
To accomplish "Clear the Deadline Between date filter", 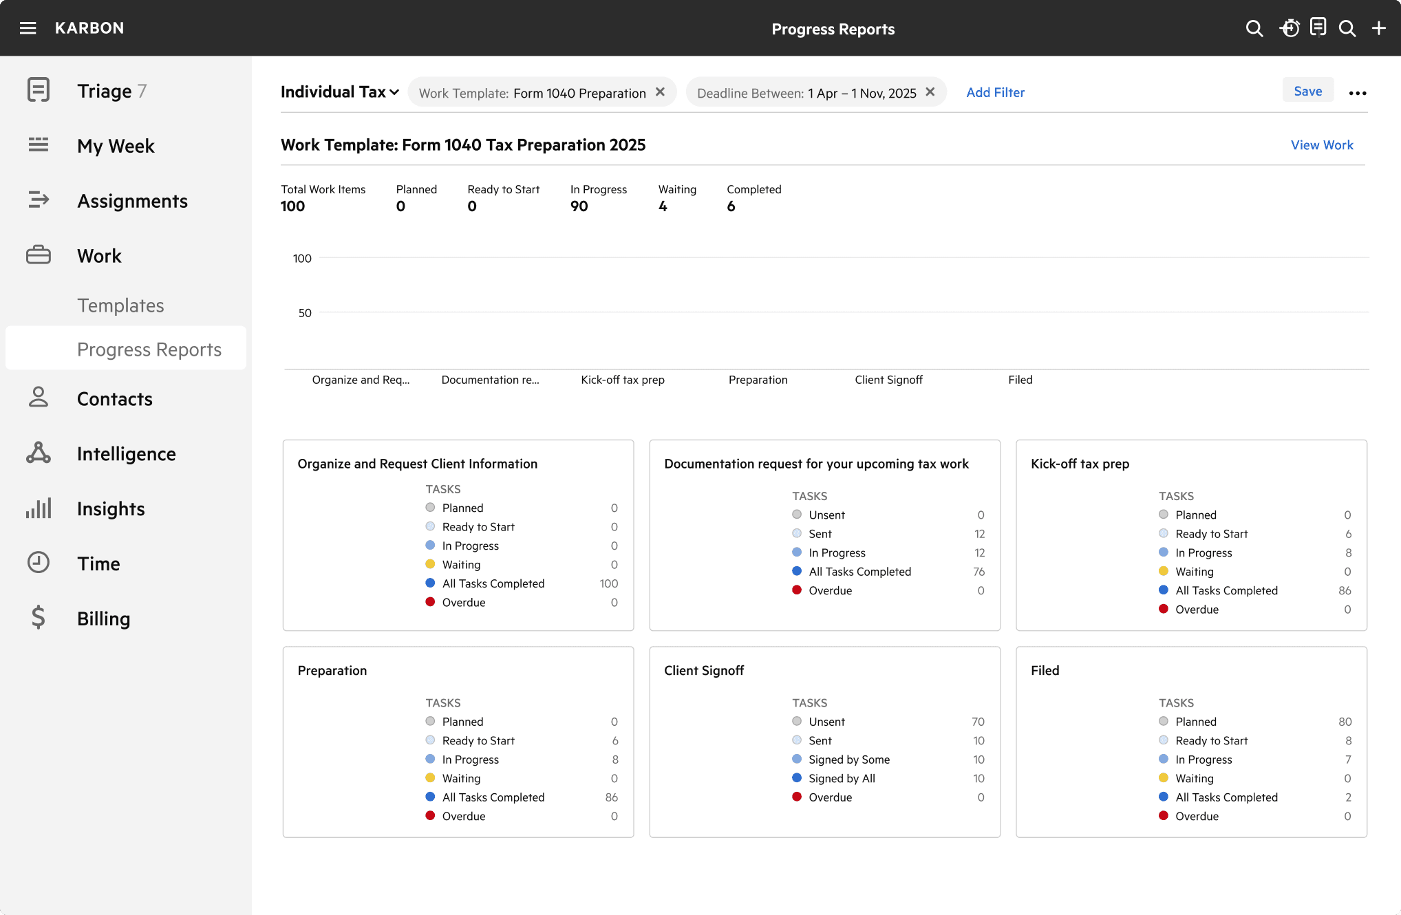I will coord(930,91).
